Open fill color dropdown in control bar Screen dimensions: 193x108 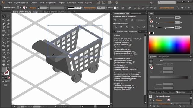point(21,7)
